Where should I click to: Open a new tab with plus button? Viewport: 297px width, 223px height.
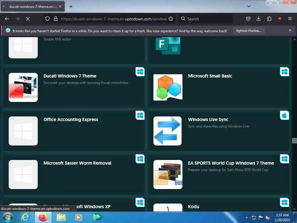tap(71, 7)
